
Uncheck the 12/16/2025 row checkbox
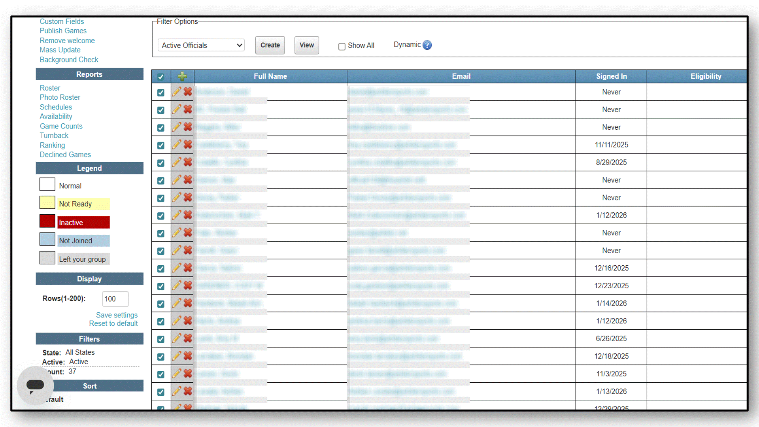161,269
